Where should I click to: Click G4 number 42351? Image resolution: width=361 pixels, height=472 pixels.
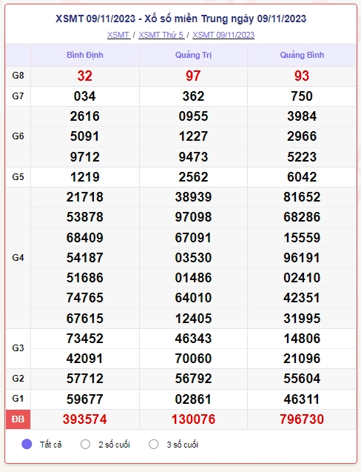[x=302, y=298]
